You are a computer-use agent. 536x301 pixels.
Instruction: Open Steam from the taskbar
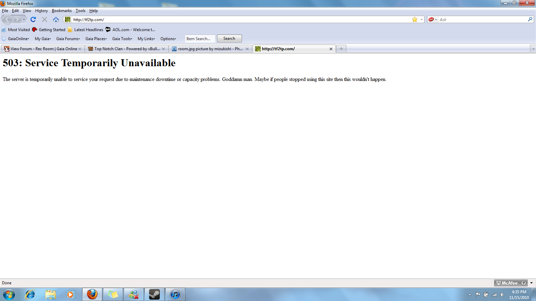click(x=154, y=294)
